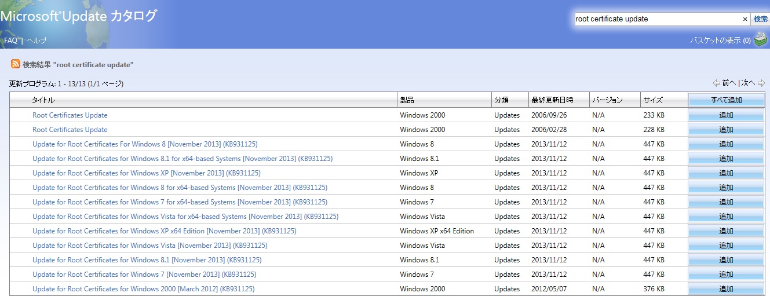This screenshot has height=300, width=770.
Task: Click the 検索 search button
Action: [x=760, y=19]
